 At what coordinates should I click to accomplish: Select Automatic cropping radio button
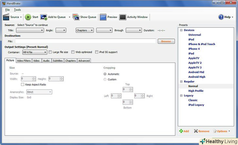[105, 74]
